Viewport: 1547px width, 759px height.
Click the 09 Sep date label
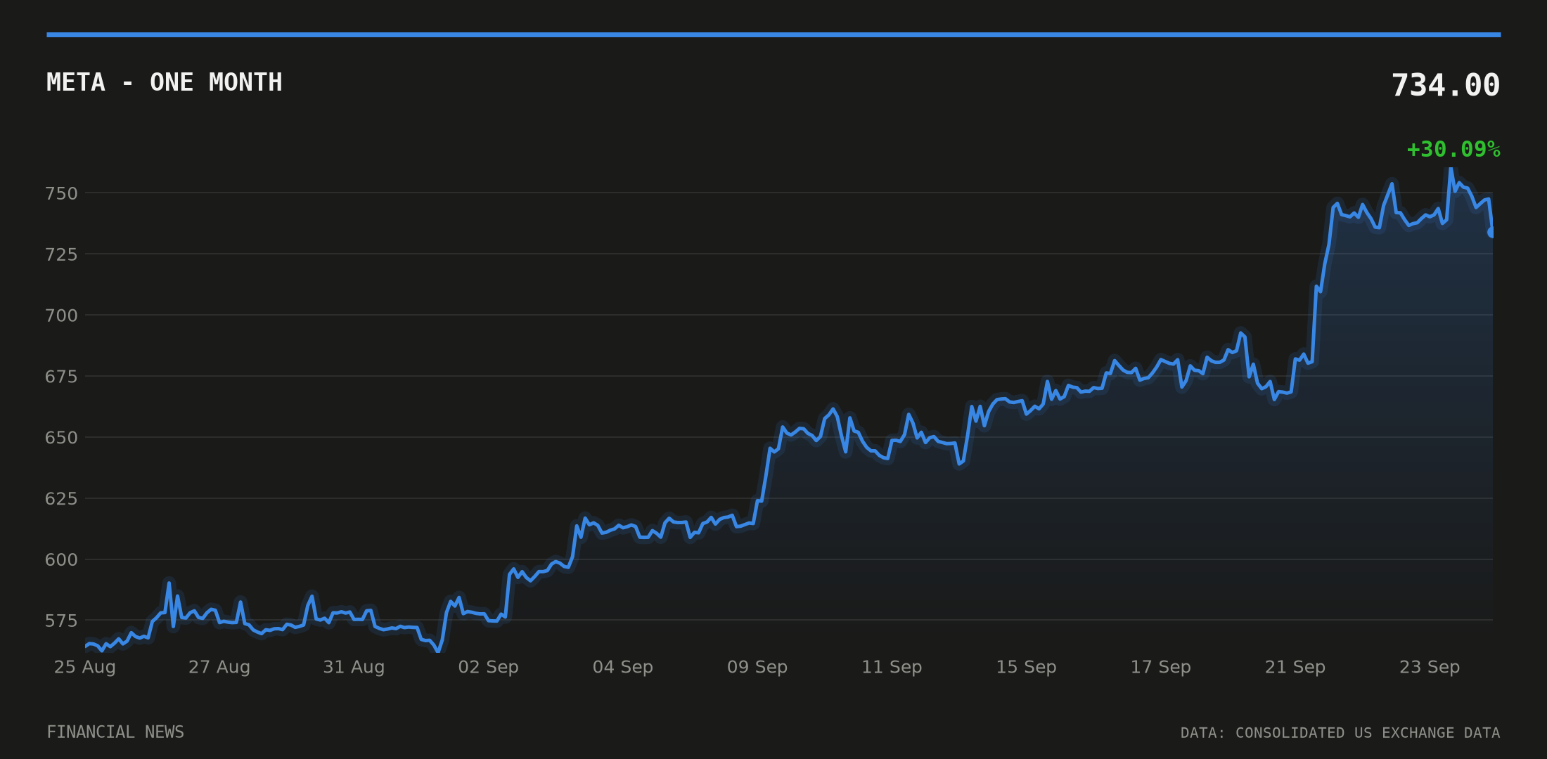pos(757,667)
